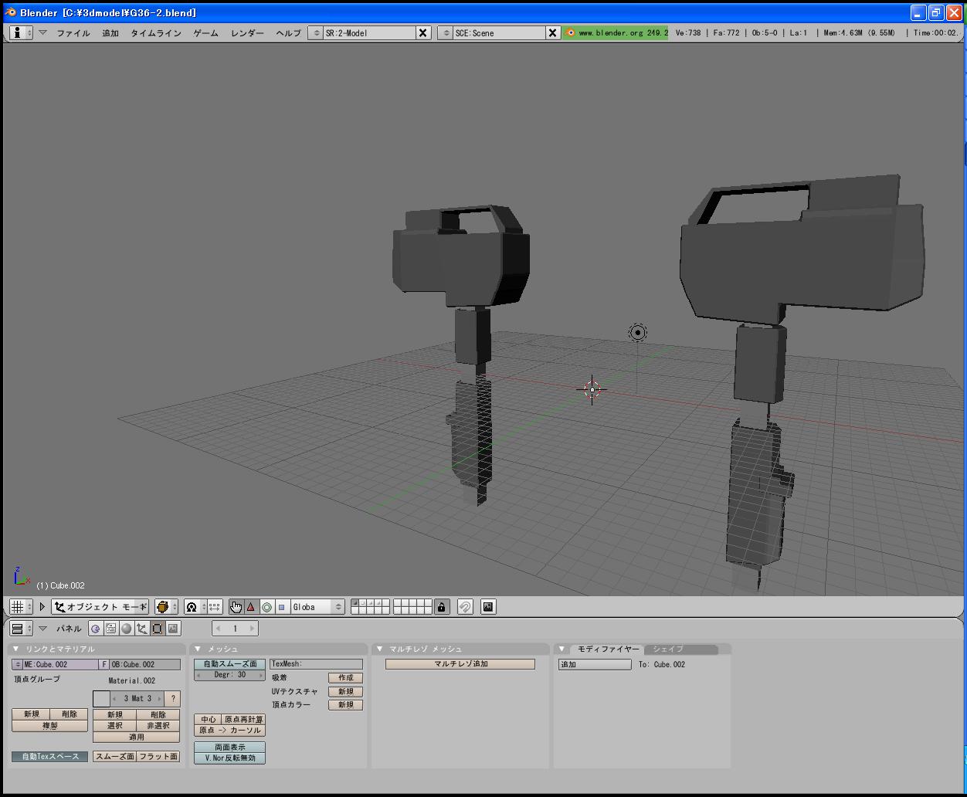Open the ファイル menu
Image resolution: width=967 pixels, height=797 pixels.
point(73,33)
